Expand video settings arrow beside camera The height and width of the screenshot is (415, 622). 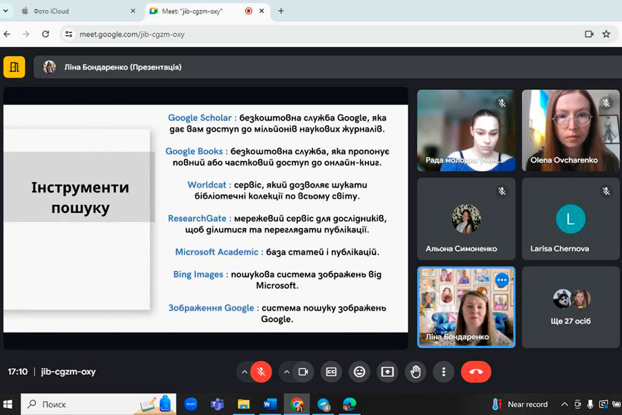[286, 372]
